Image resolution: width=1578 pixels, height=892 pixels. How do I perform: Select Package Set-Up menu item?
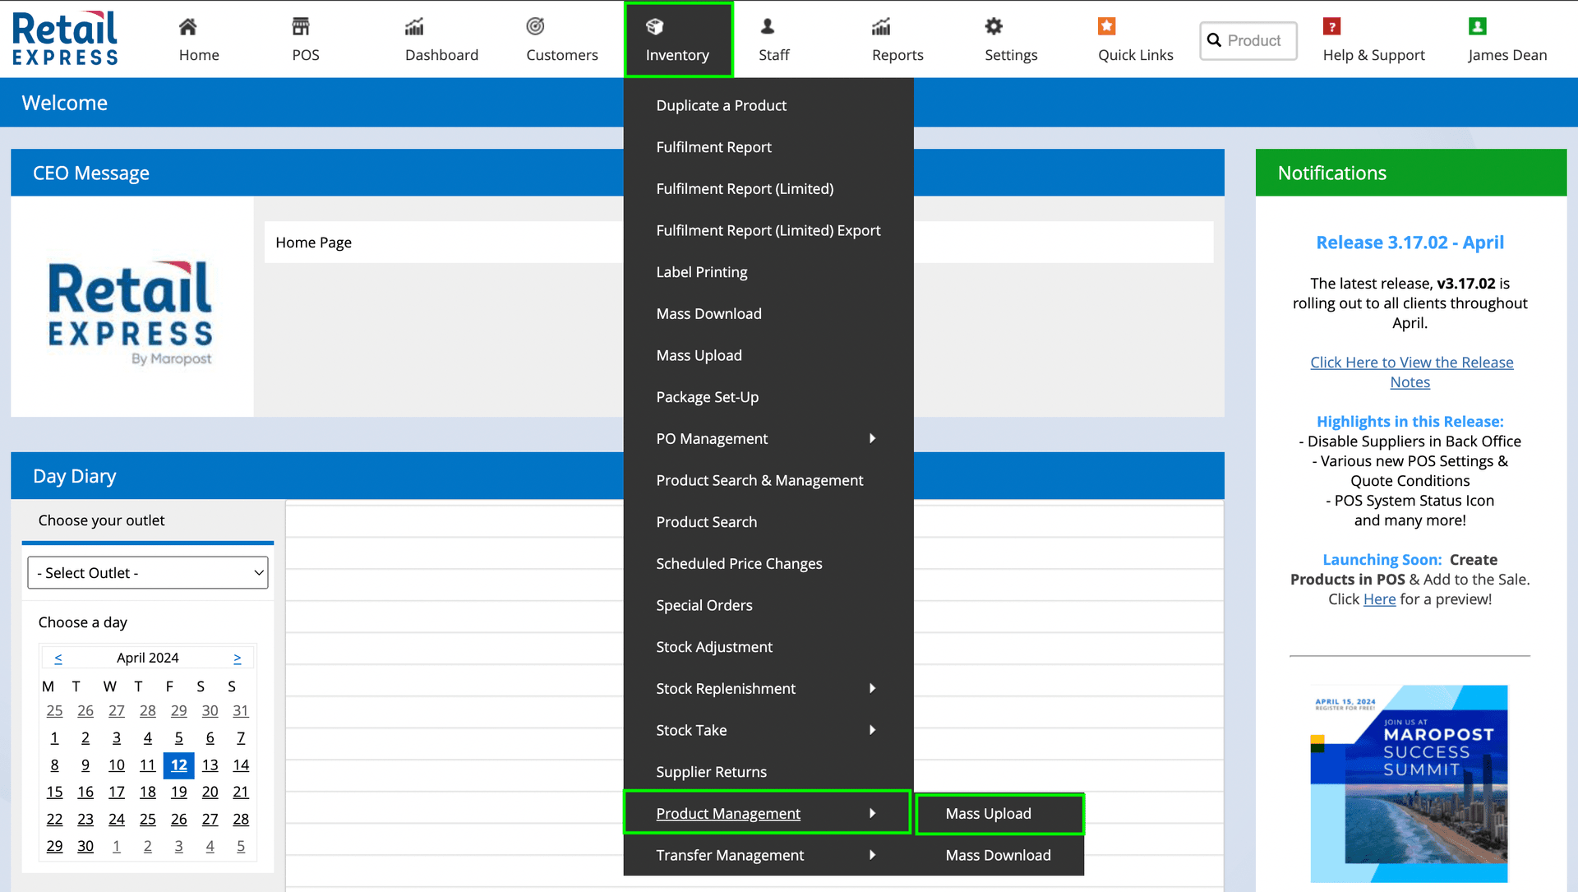707,397
